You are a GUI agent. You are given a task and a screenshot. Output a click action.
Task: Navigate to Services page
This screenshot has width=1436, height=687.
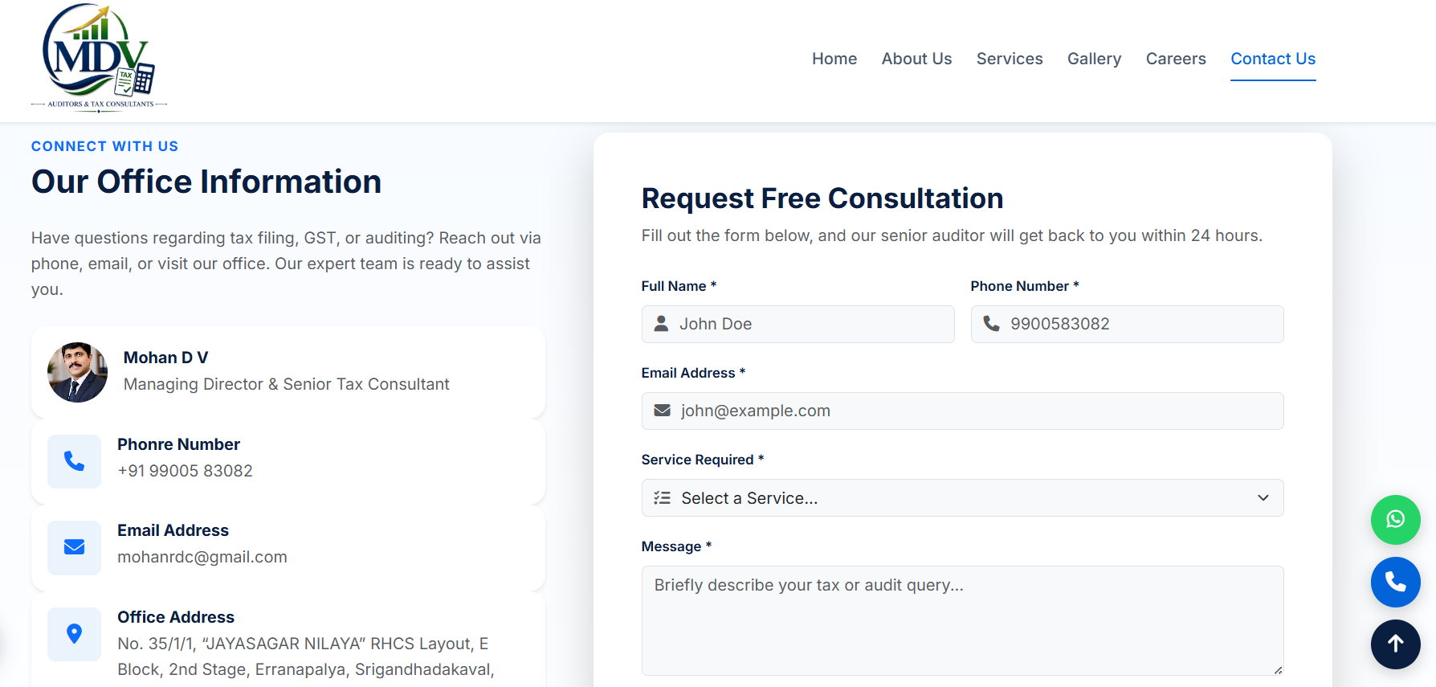click(x=1010, y=59)
